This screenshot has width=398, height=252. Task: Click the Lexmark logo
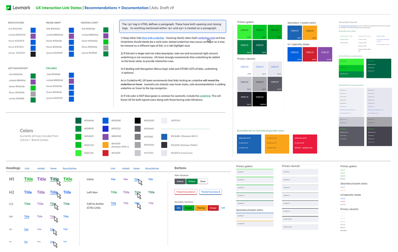point(18,8)
